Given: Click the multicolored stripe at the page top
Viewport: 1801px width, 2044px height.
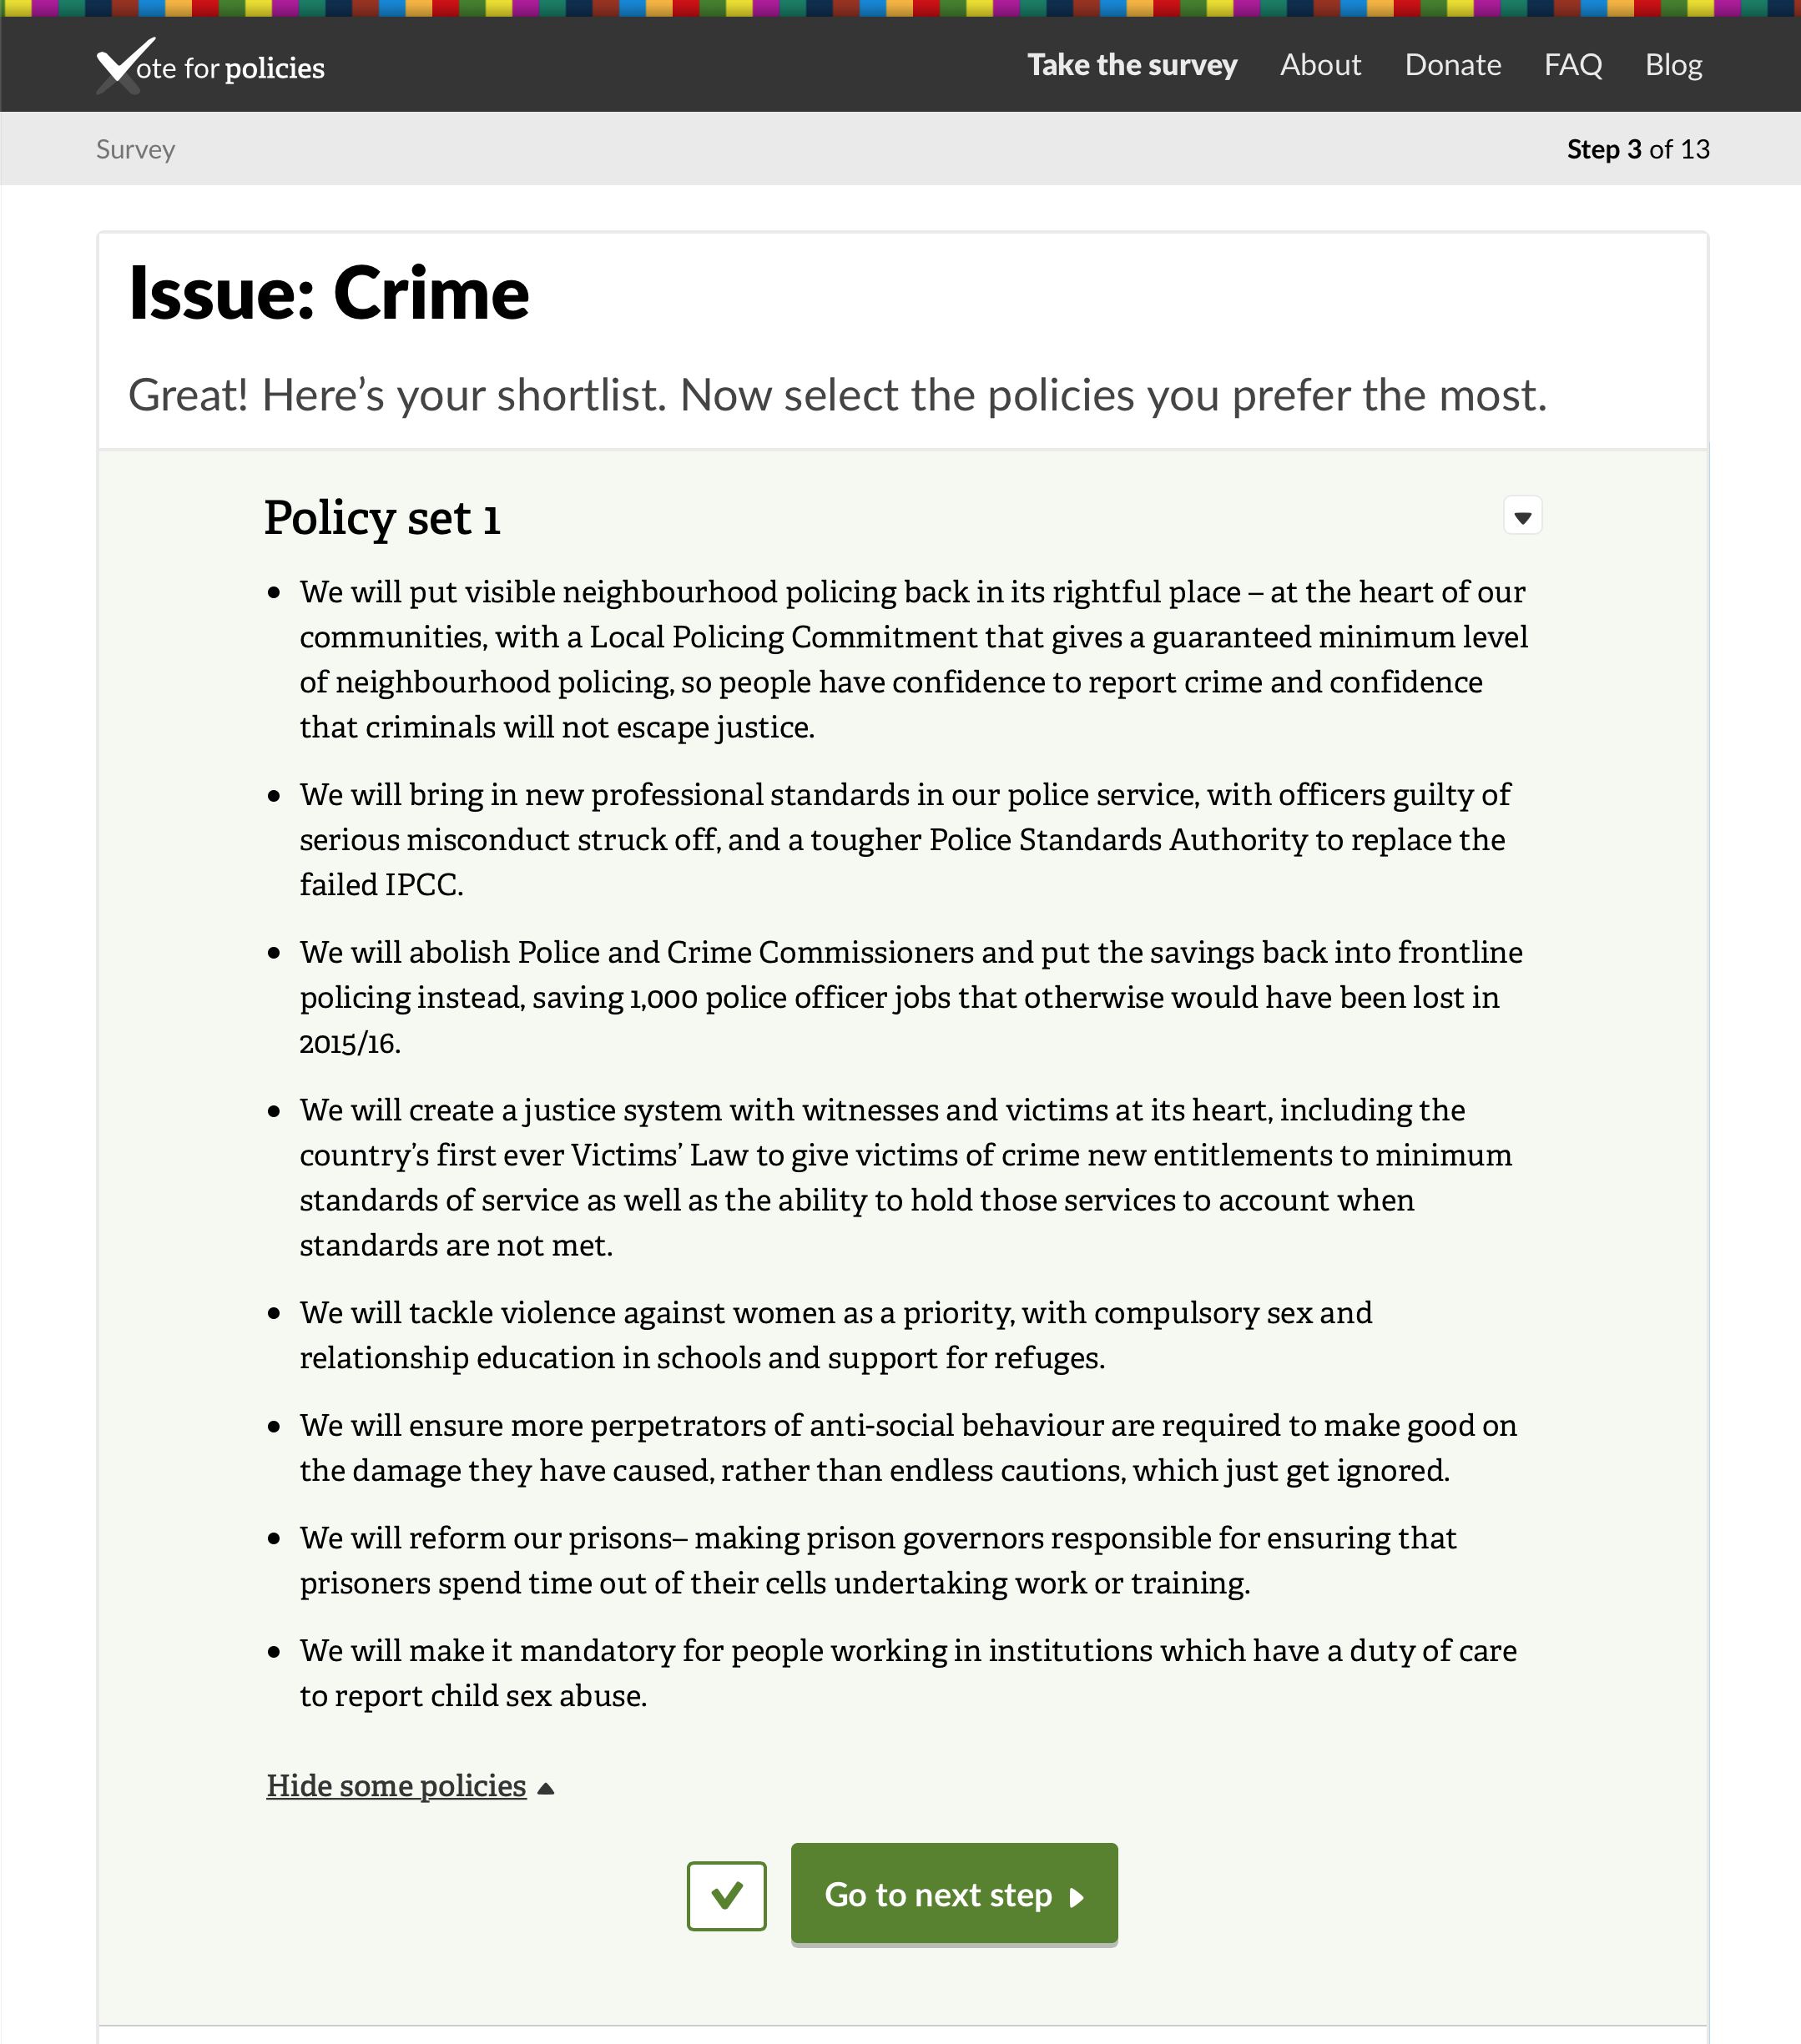Looking at the screenshot, I should tap(900, 8).
